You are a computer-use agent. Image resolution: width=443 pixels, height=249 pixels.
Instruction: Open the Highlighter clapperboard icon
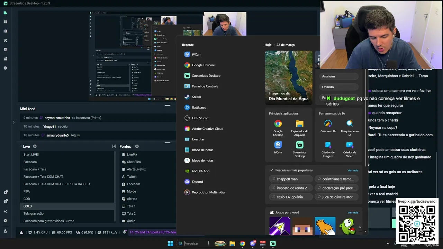pyautogui.click(x=5, y=59)
